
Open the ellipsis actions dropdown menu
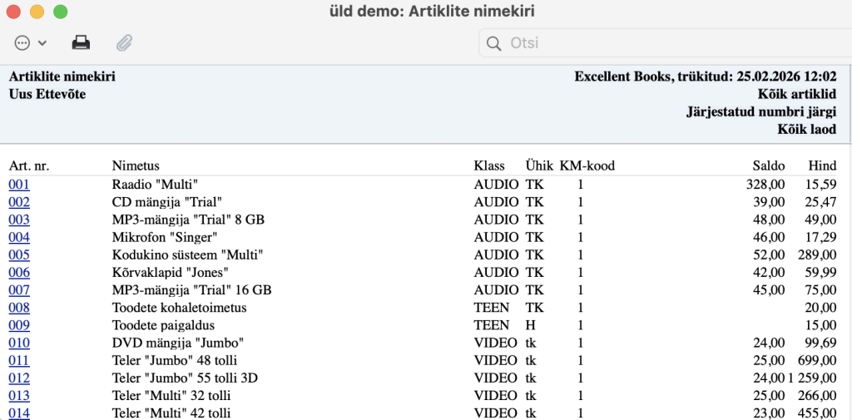point(31,42)
